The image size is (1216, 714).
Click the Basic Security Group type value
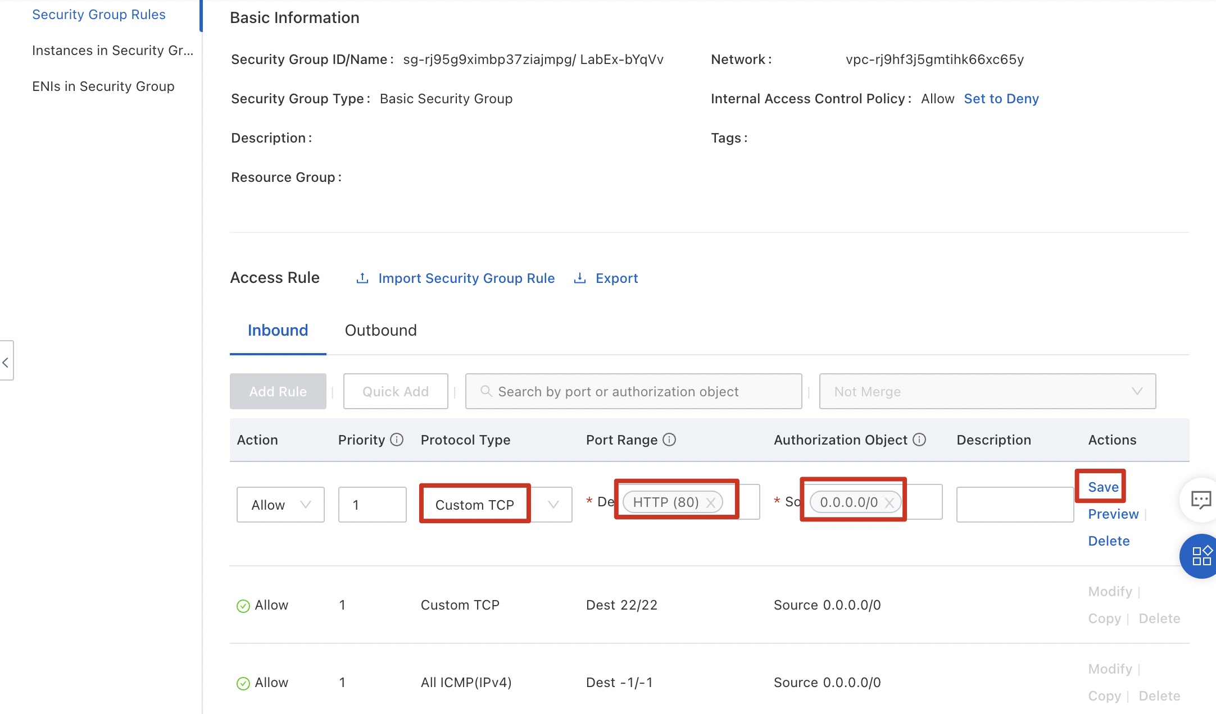coord(446,99)
